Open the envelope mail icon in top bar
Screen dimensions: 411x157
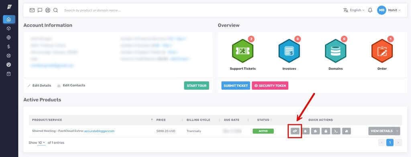tap(32, 10)
